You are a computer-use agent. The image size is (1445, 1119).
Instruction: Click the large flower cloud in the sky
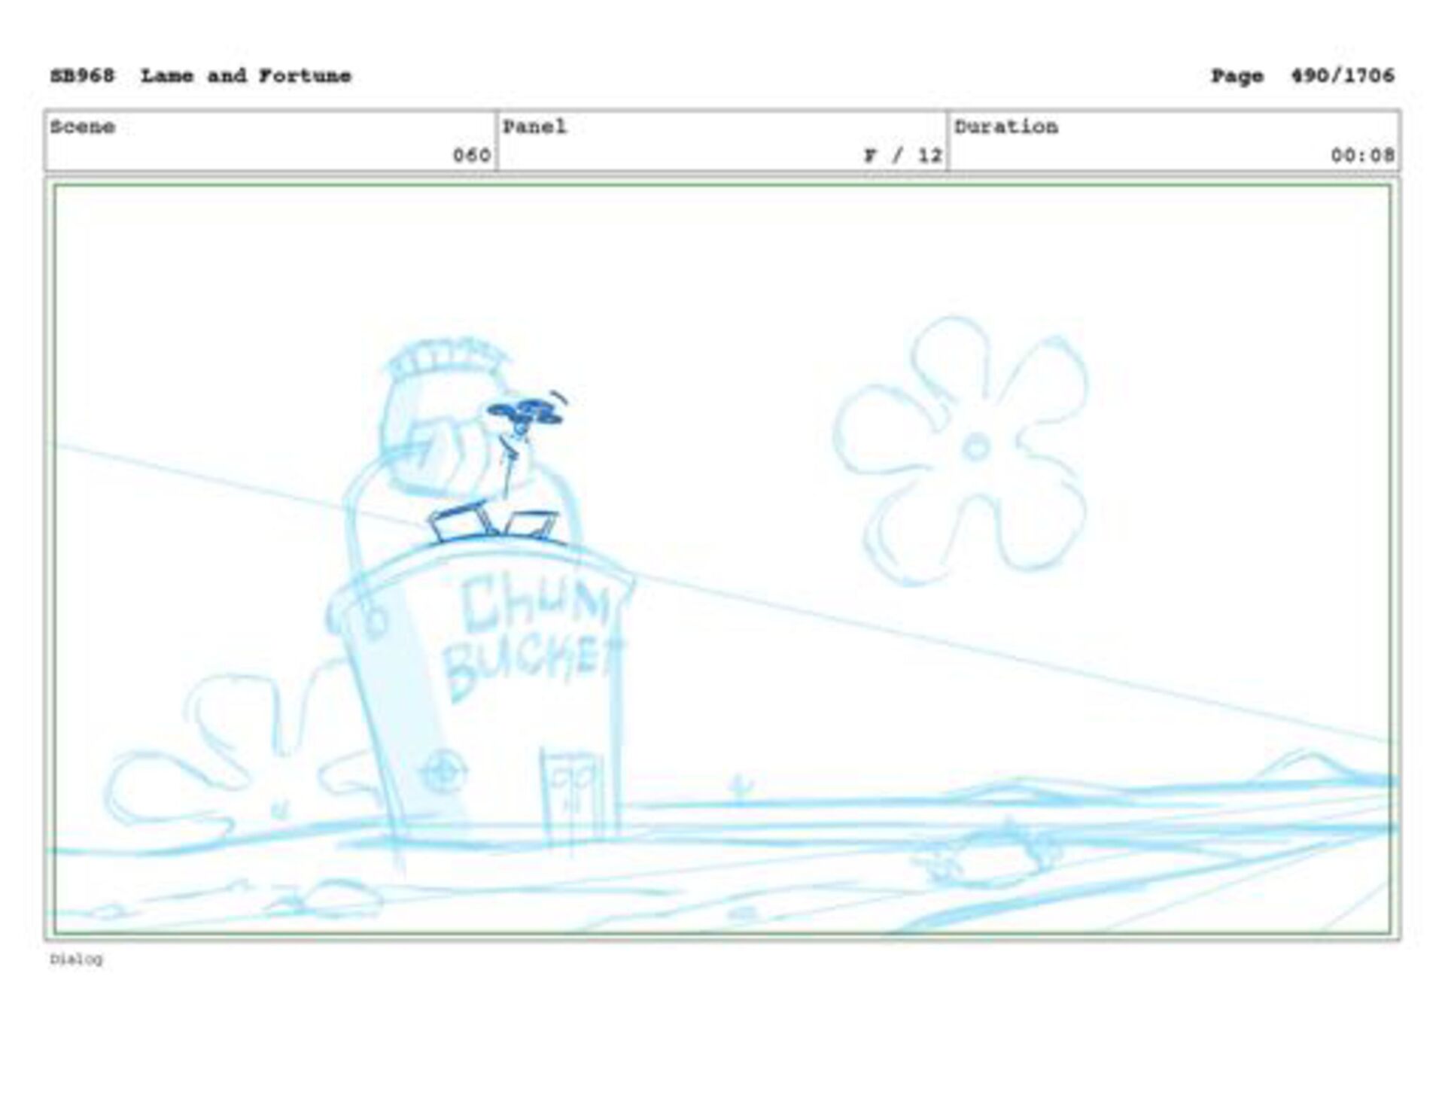[x=962, y=450]
